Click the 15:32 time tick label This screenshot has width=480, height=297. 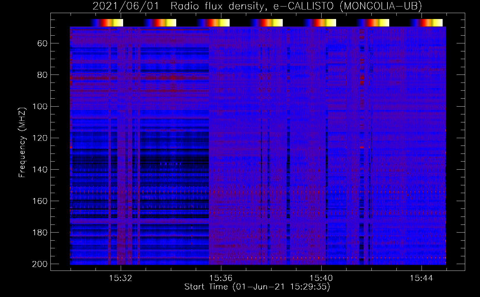[120, 278]
